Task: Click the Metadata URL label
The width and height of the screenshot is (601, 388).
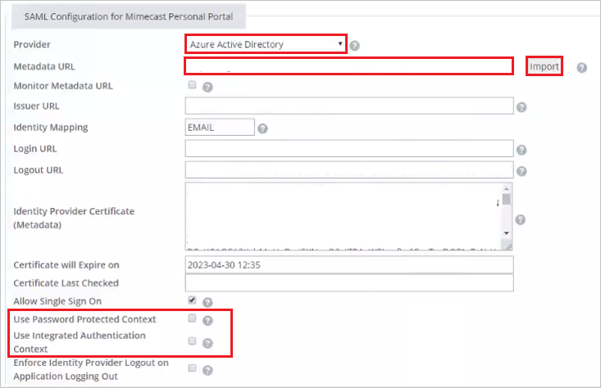Action: [44, 66]
